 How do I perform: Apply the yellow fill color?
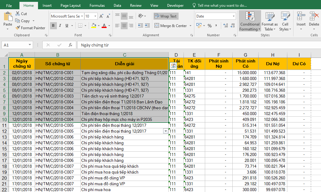pyautogui.click(x=94, y=26)
